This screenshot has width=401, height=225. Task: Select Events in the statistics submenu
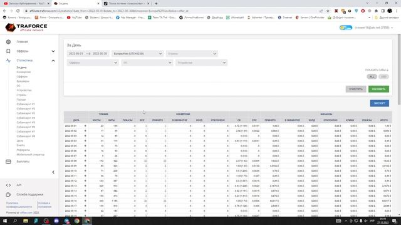point(21,146)
